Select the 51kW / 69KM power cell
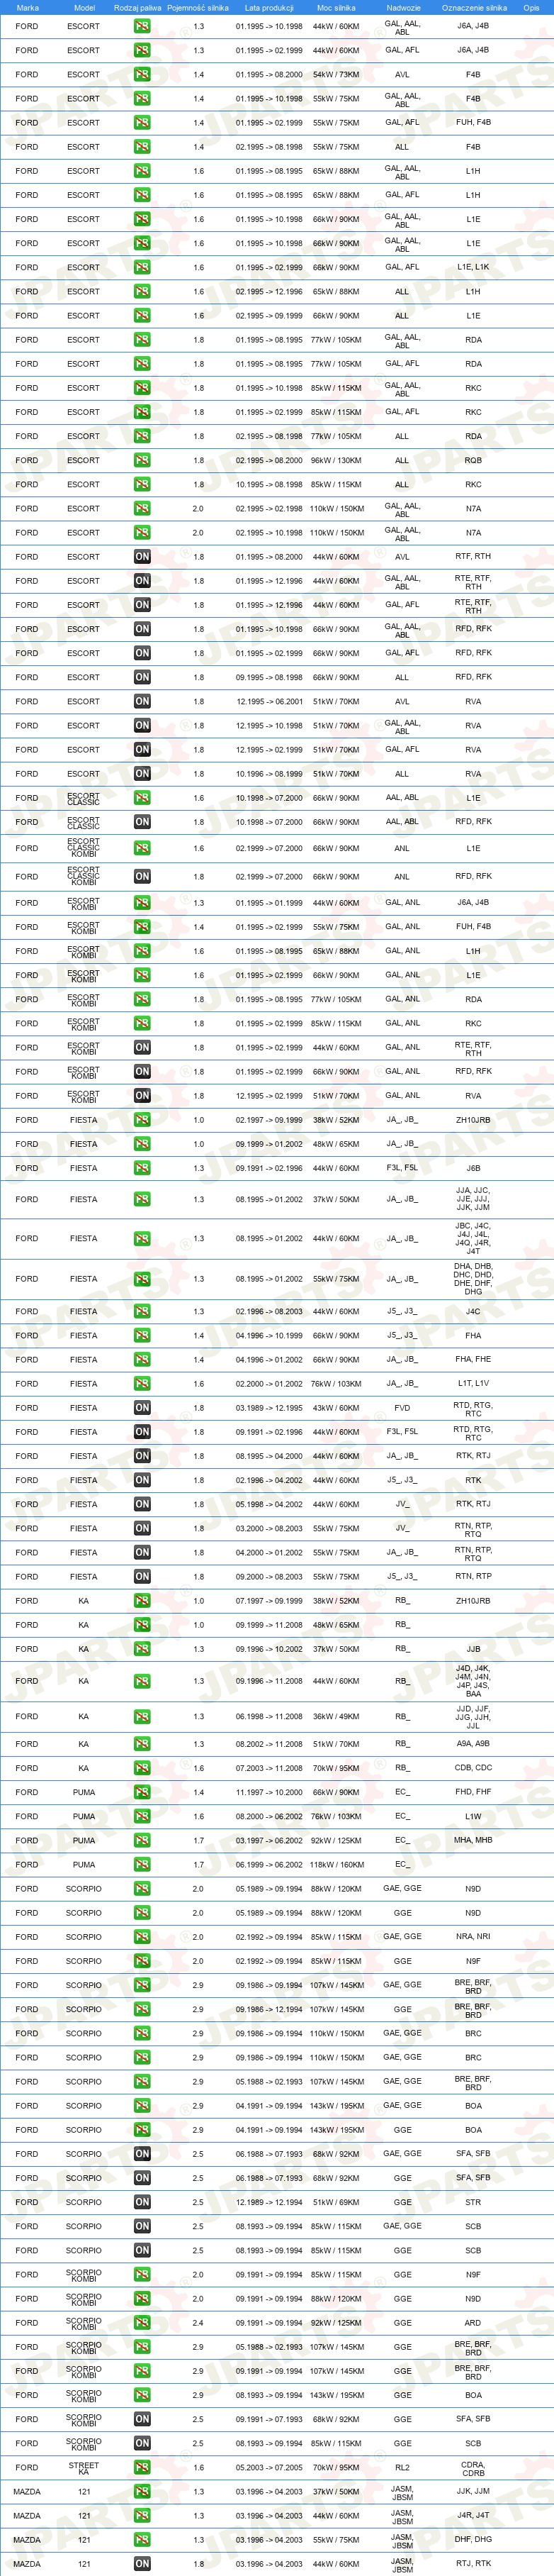 [337, 2202]
